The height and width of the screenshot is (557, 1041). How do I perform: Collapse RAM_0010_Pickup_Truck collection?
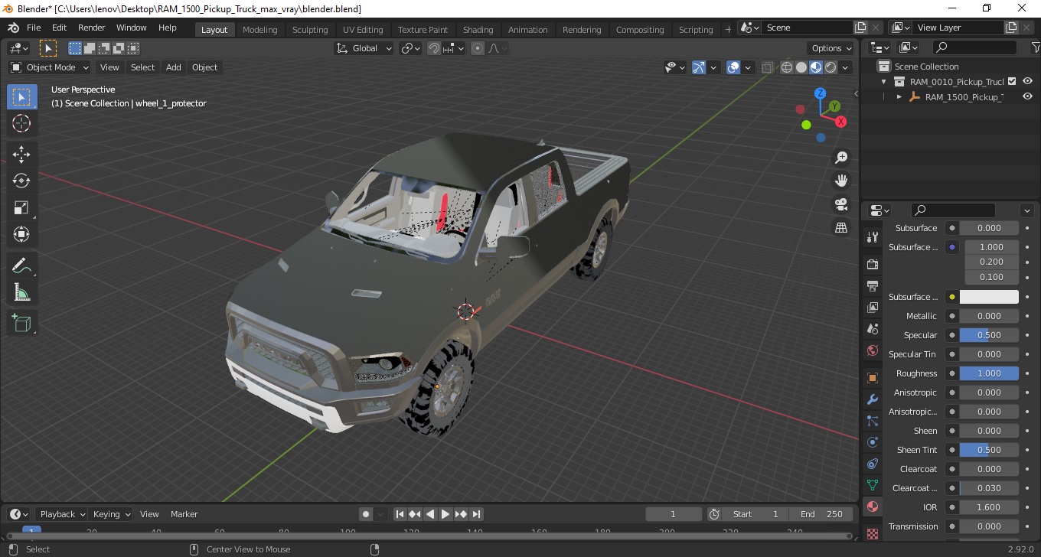884,82
